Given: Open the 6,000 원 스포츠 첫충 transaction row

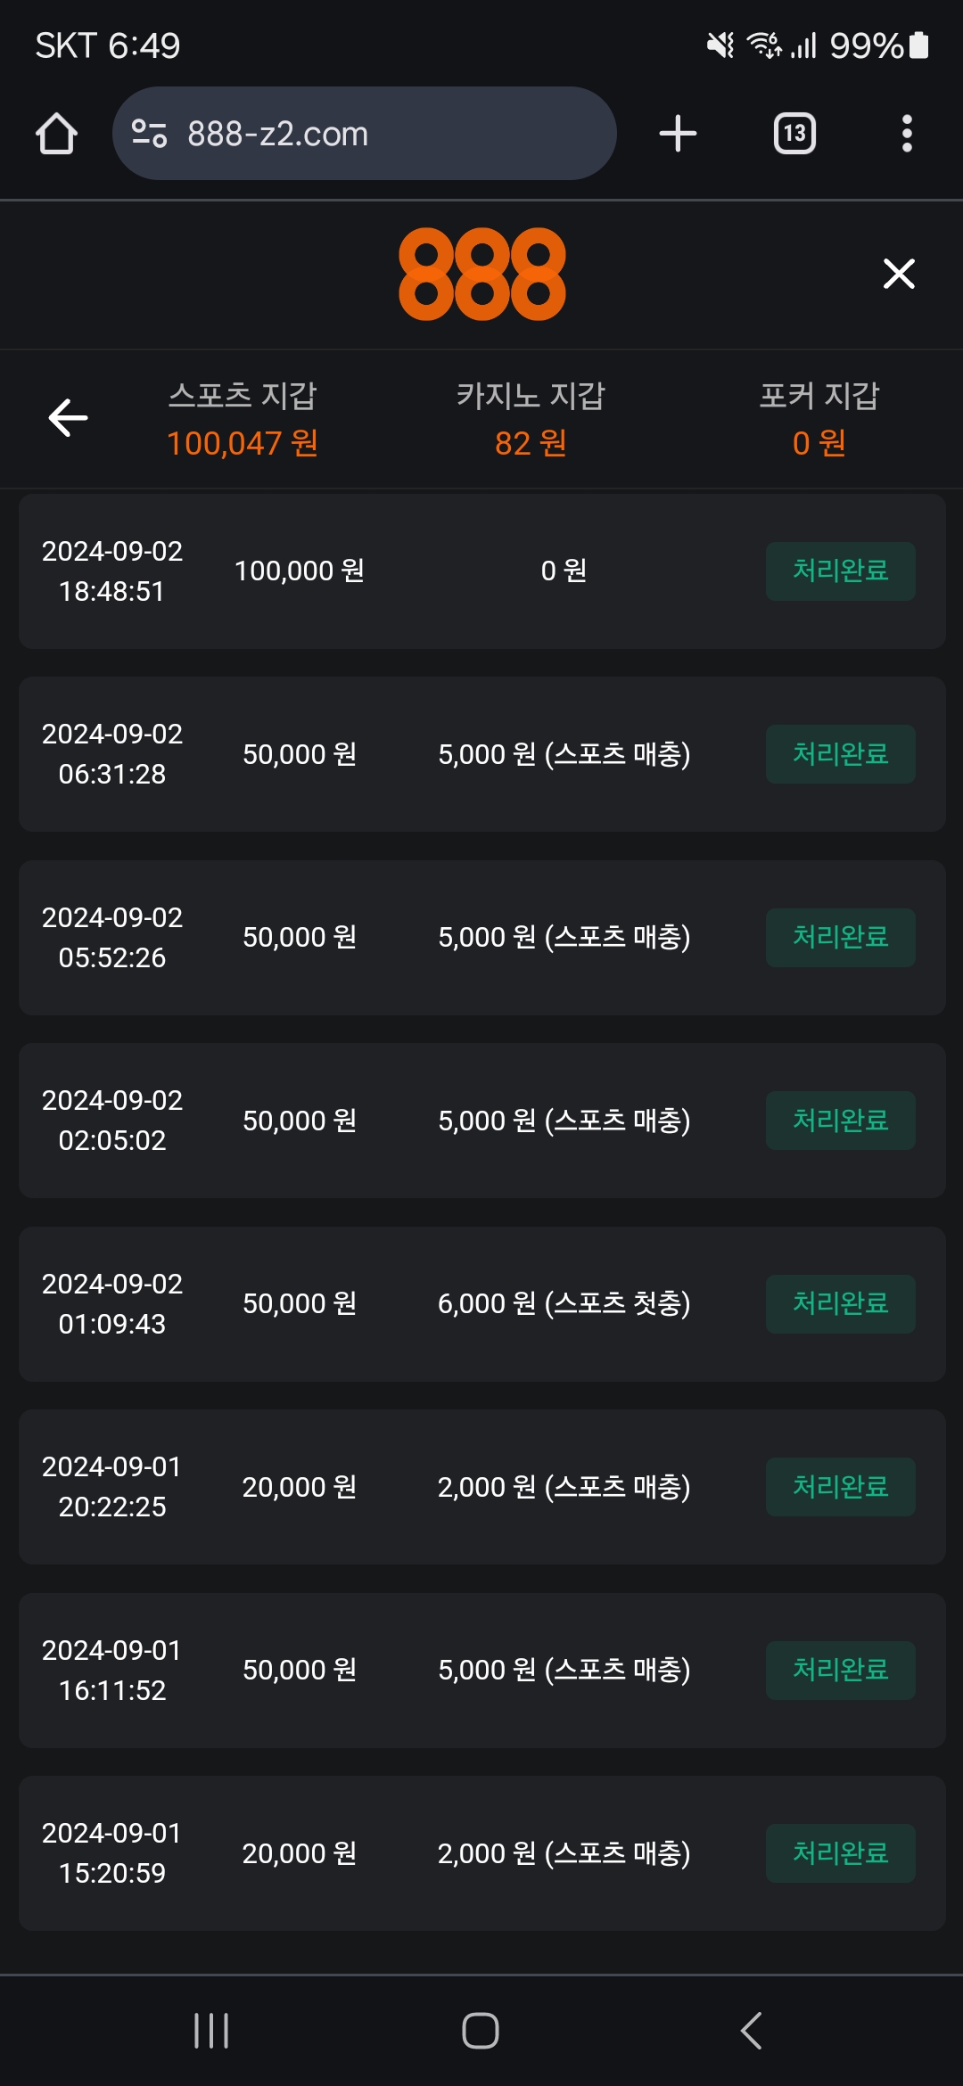Looking at the screenshot, I should (481, 1304).
